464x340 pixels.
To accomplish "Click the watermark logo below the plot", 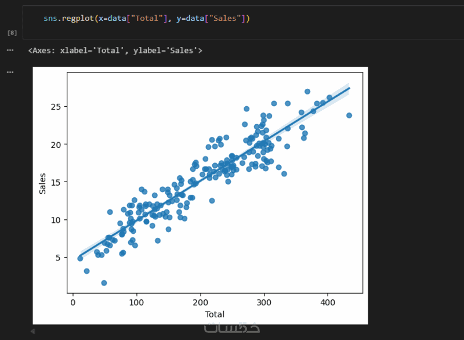I will 232,328.
